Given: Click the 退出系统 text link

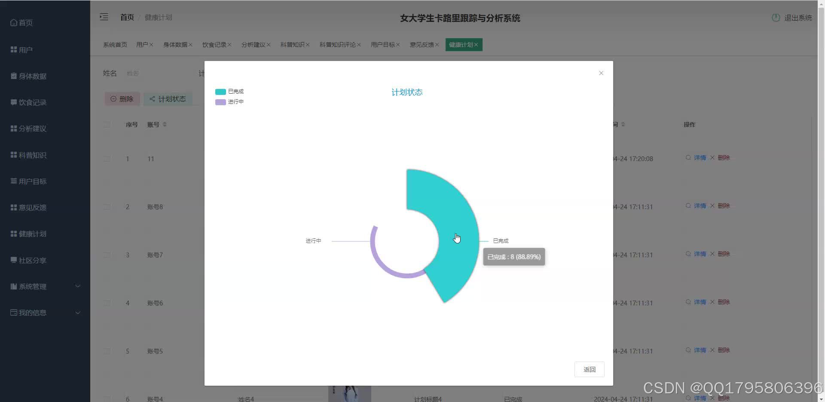Looking at the screenshot, I should [x=798, y=18].
